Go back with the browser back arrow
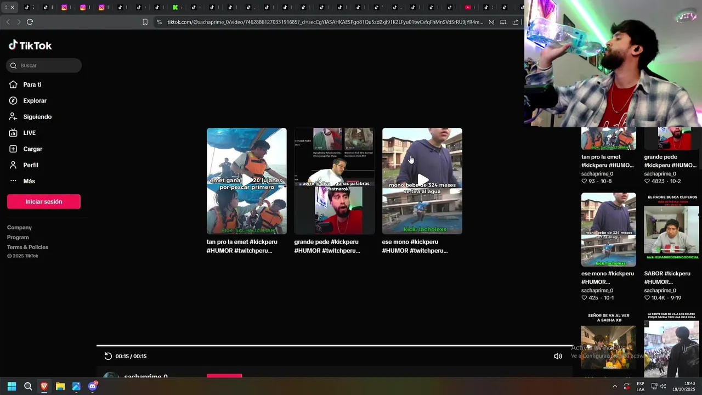Viewport: 702px width, 395px height. [8, 22]
